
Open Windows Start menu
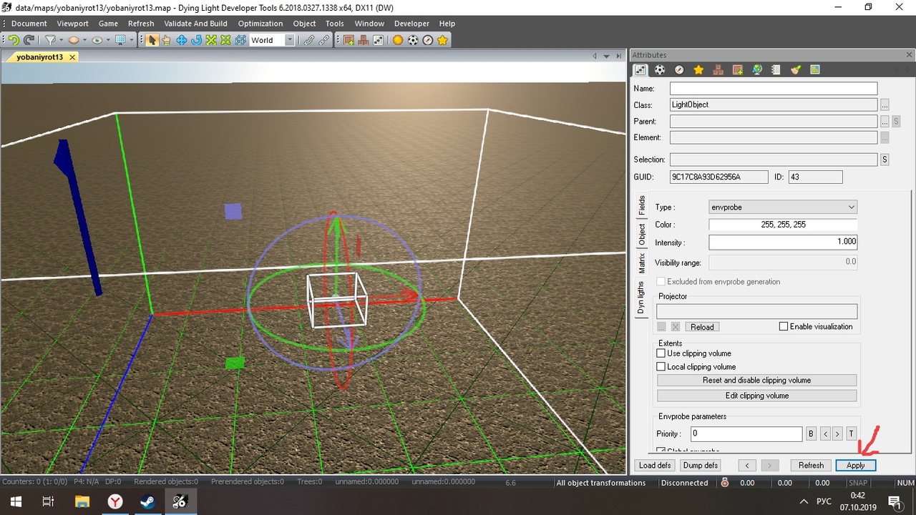[x=15, y=501]
